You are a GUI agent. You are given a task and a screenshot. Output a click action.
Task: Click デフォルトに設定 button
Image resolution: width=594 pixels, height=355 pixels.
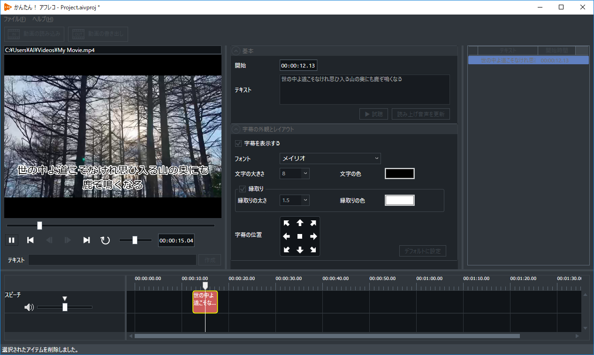[x=423, y=251]
